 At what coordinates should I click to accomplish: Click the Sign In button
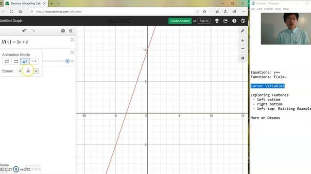204,21
